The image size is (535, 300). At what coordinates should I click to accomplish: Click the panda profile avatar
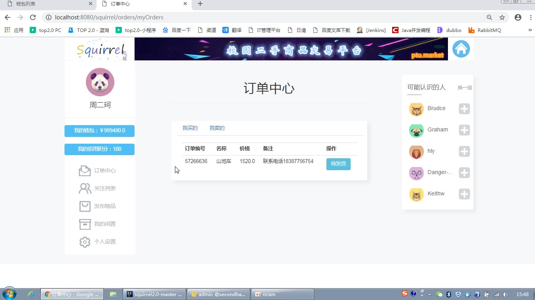point(100,82)
